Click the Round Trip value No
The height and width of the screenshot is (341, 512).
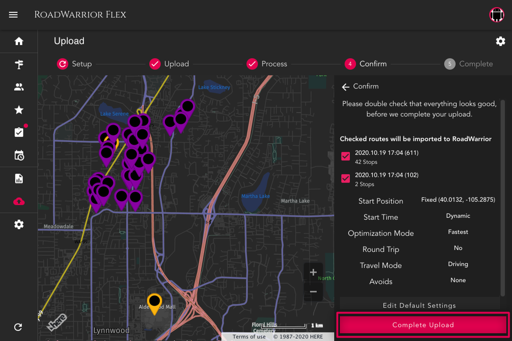point(458,248)
